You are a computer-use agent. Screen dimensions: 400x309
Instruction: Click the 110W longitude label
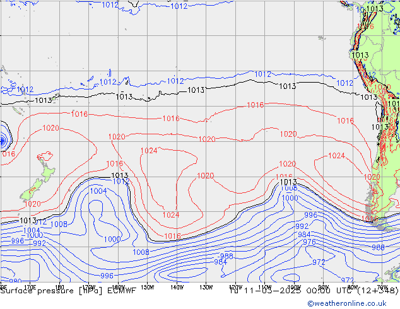point(265,288)
